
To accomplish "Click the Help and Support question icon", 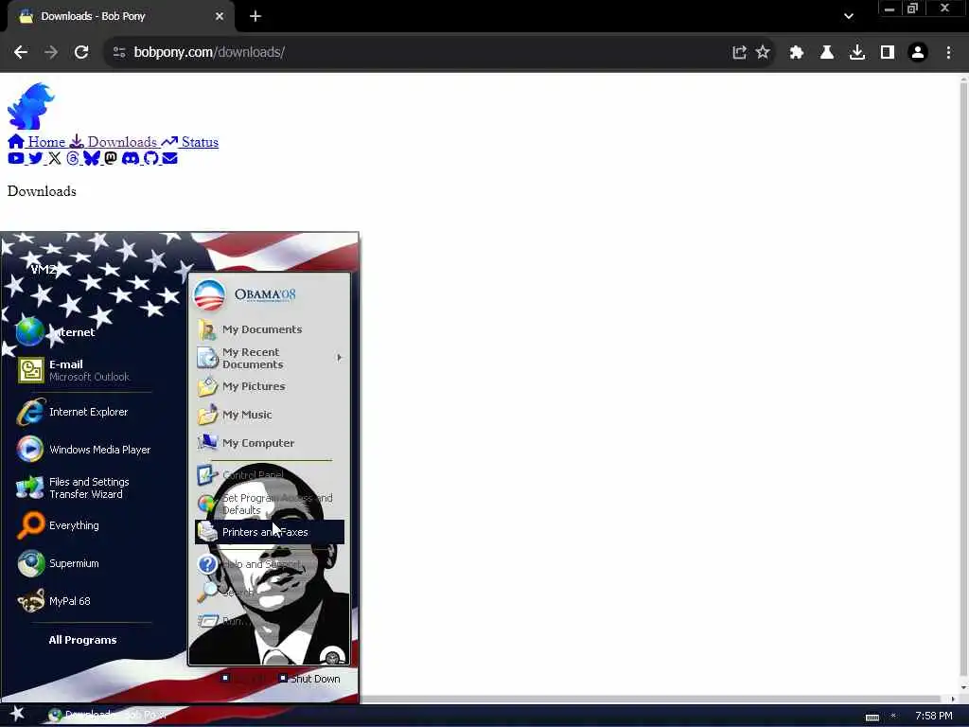I will click(207, 564).
